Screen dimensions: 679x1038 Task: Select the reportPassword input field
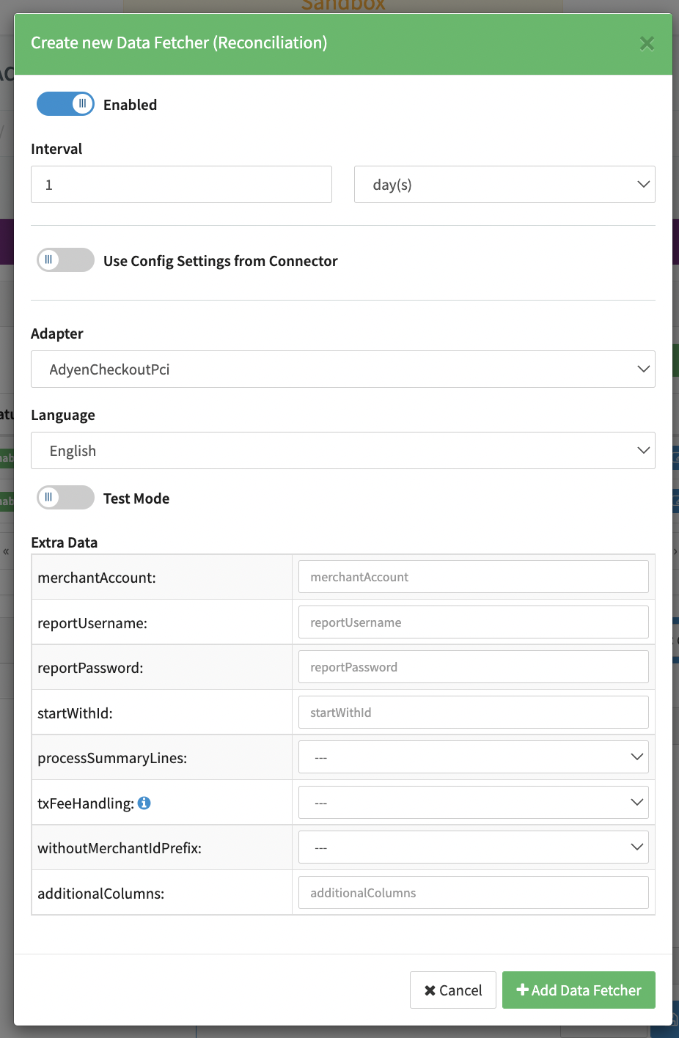coord(473,667)
